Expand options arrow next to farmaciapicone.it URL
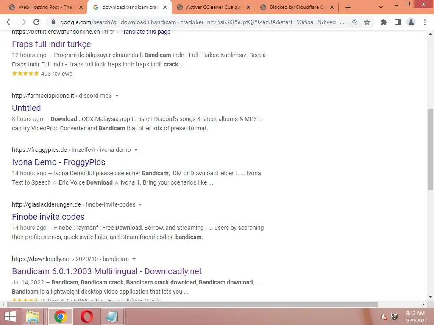Viewport: 434px width, 325px height. [117, 96]
